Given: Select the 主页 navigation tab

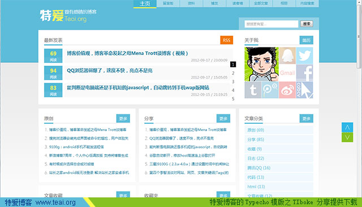Looking at the screenshot, I should [145, 4].
